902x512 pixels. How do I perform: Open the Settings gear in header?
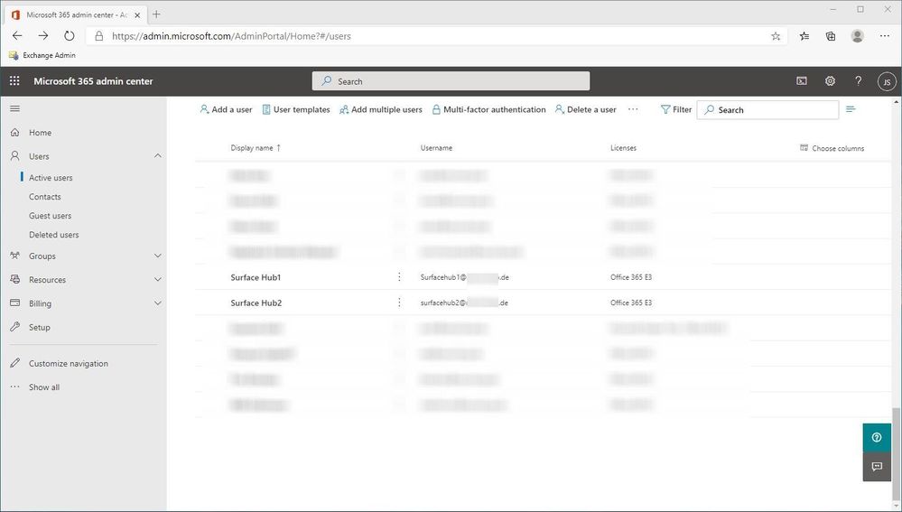830,81
